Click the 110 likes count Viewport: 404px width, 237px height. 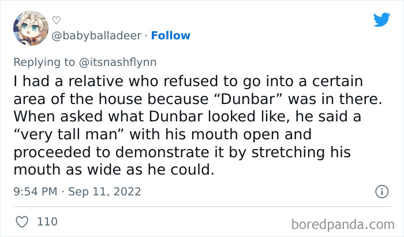click(47, 221)
